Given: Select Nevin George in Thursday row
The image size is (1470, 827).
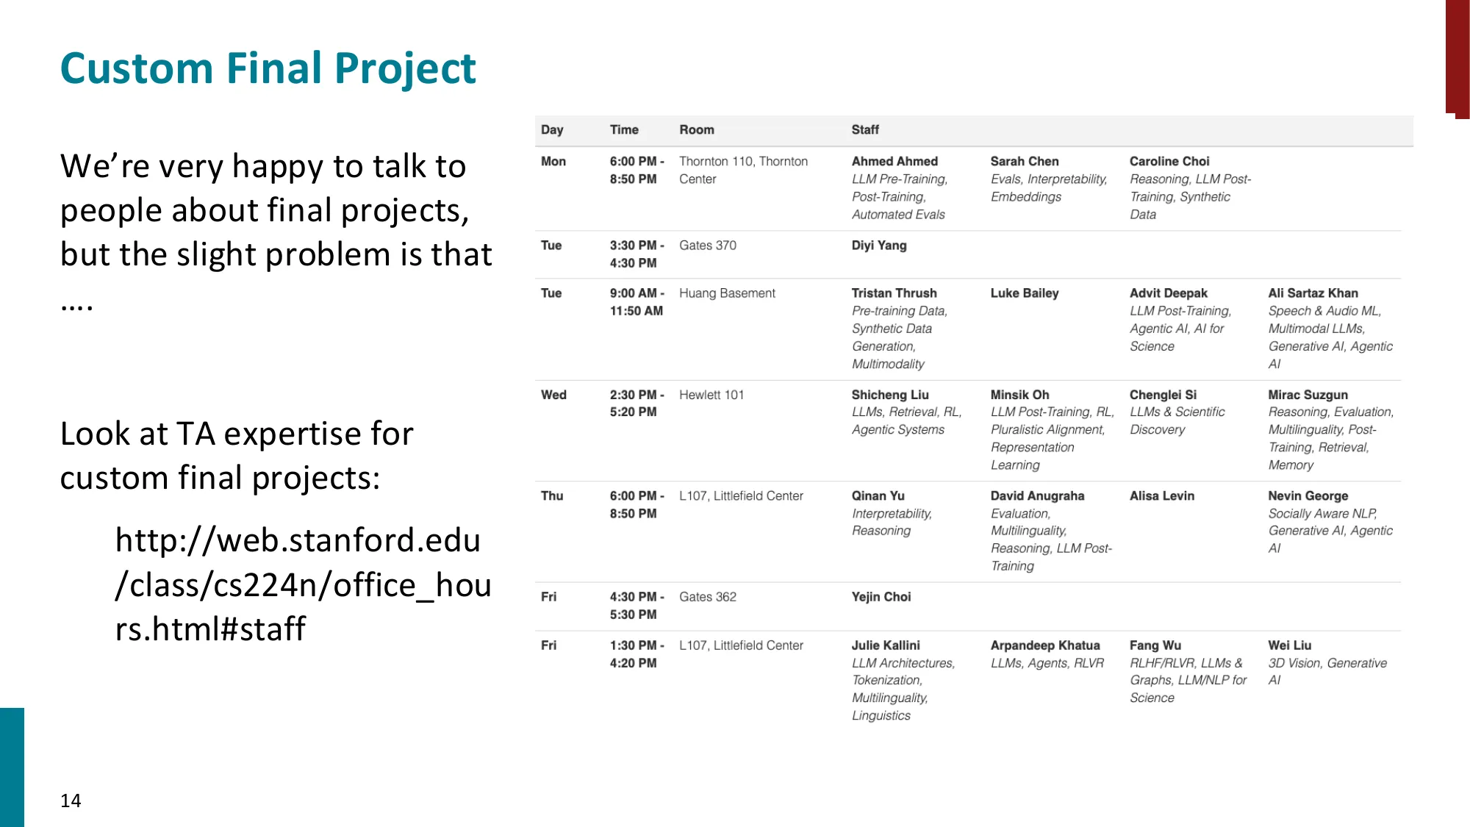Looking at the screenshot, I should click(1308, 496).
